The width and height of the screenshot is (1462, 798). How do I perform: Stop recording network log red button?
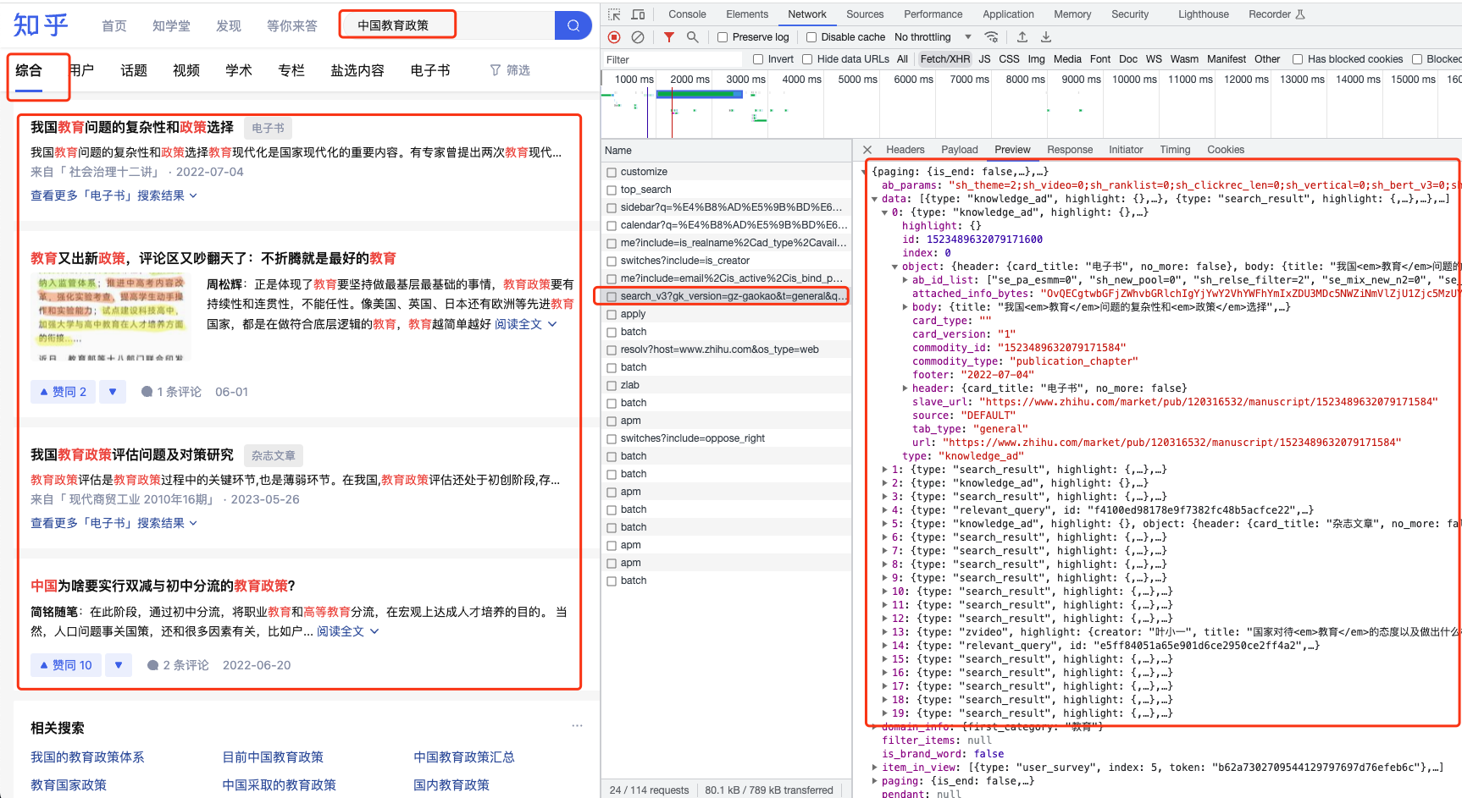click(x=615, y=37)
